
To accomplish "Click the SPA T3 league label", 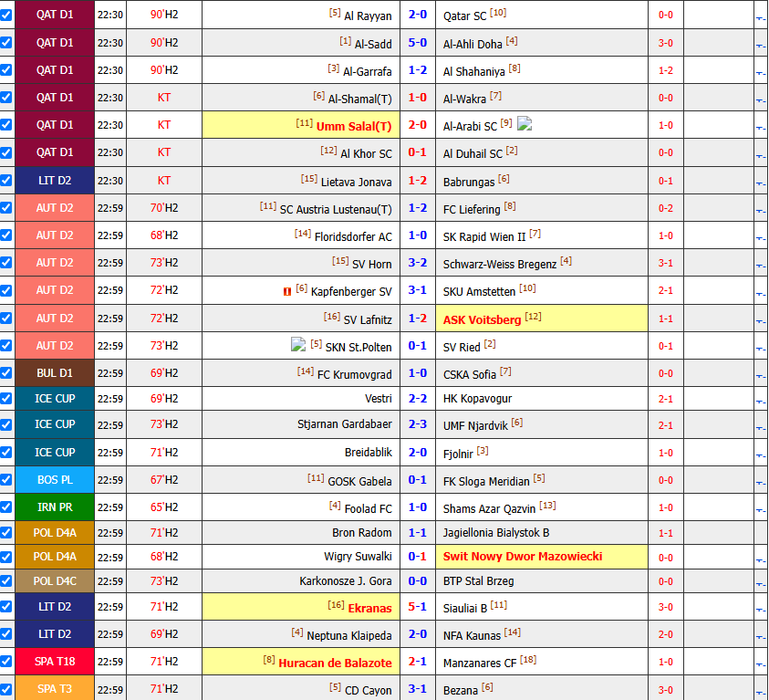I will (x=55, y=689).
